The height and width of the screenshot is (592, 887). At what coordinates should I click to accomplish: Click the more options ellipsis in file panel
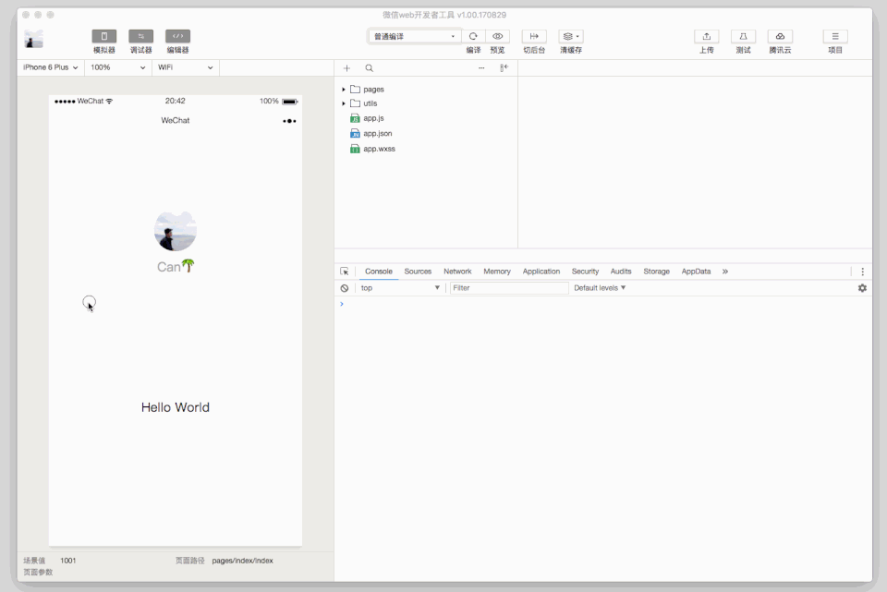[481, 67]
